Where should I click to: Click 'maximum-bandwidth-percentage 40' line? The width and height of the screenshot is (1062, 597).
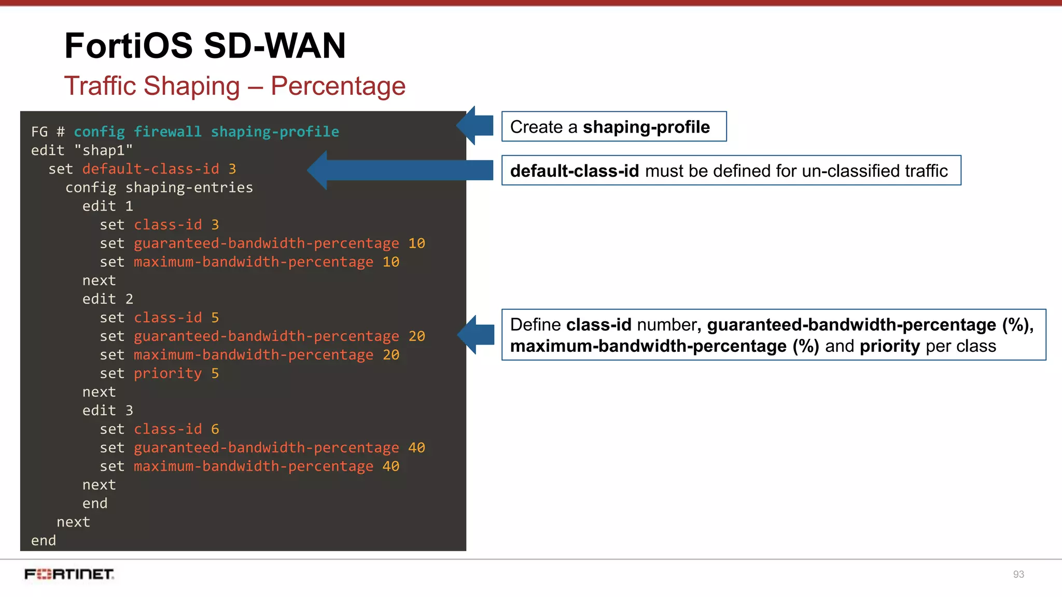249,466
